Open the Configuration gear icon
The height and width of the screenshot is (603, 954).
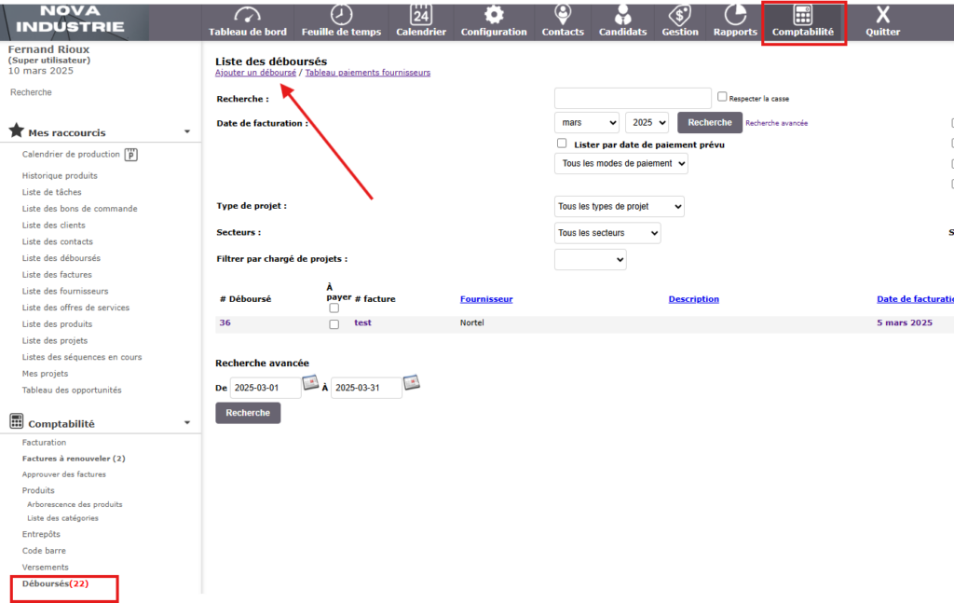(x=494, y=16)
